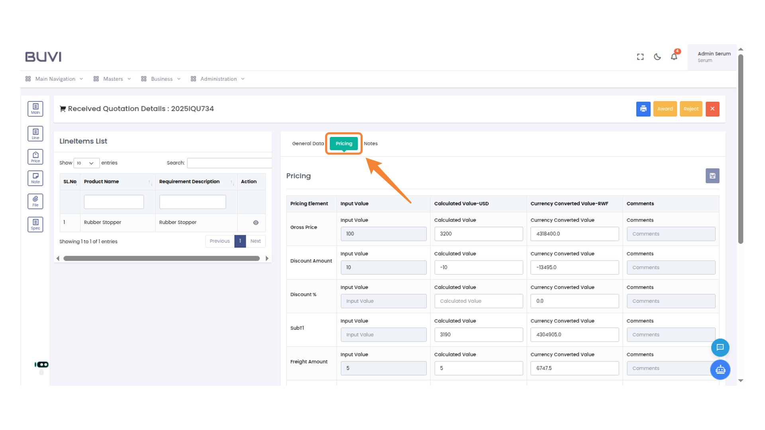Toggle fullscreen view icon
Image resolution: width=765 pixels, height=430 pixels.
(640, 57)
